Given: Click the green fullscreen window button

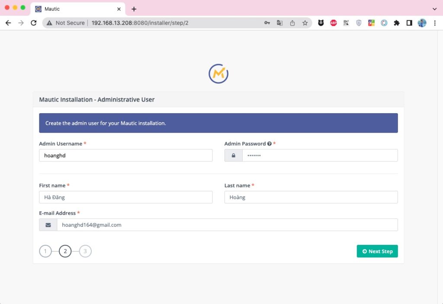Looking at the screenshot, I should [23, 8].
